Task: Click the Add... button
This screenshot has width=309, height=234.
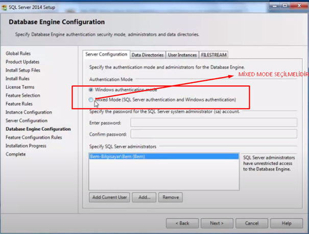Action: point(144,197)
